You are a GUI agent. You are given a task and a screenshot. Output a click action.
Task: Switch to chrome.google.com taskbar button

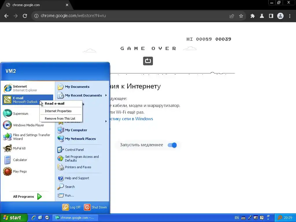click(x=75, y=218)
